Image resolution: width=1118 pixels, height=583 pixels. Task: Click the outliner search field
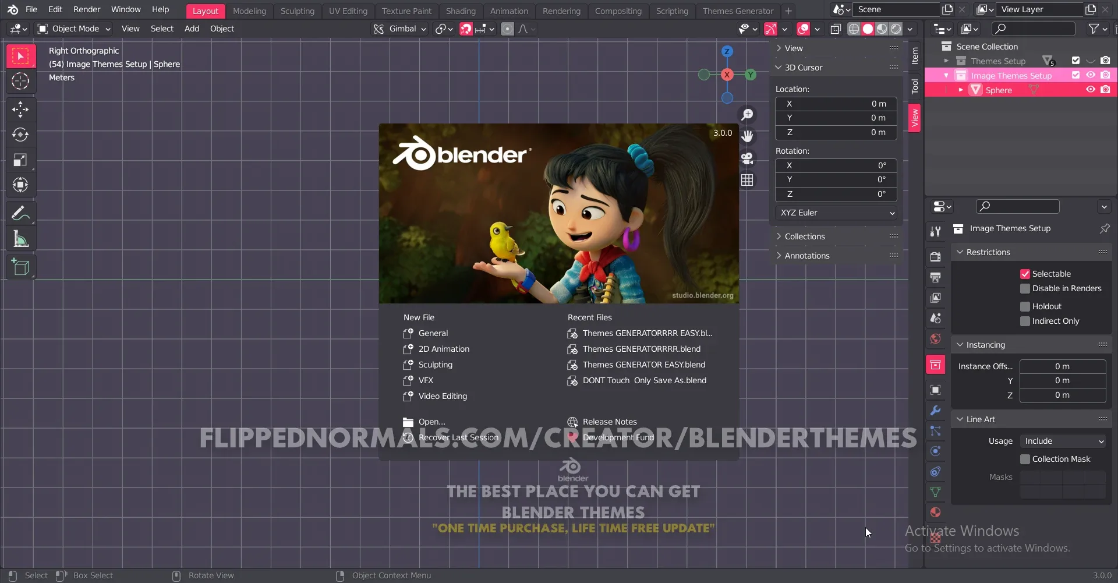(x=1034, y=29)
